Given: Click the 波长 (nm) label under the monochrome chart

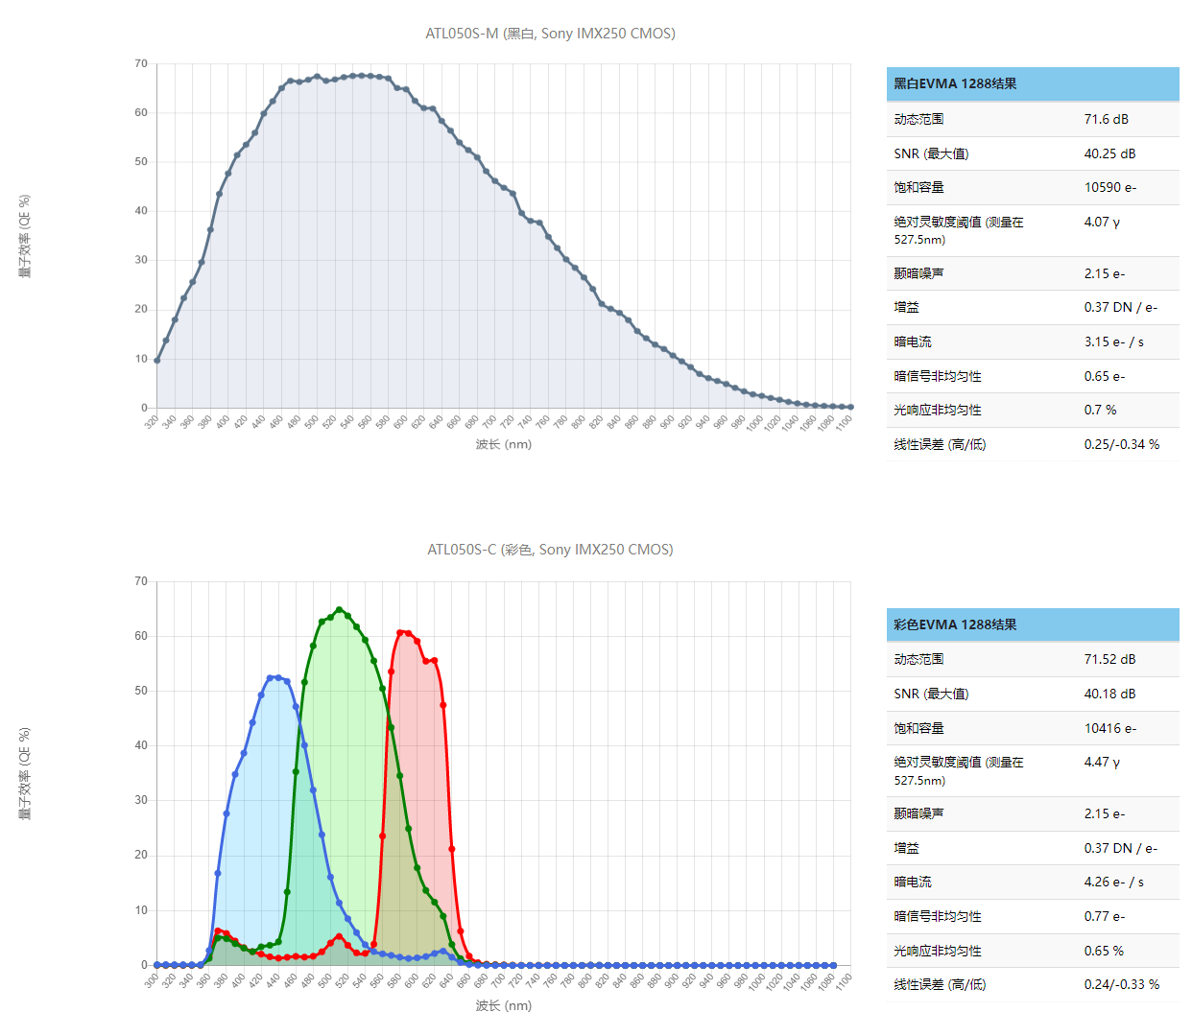Looking at the screenshot, I should pos(503,444).
